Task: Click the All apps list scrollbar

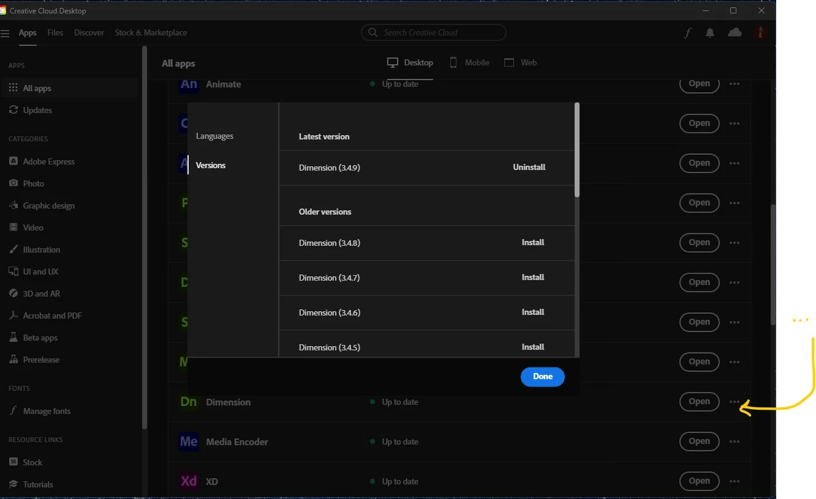Action: click(773, 265)
